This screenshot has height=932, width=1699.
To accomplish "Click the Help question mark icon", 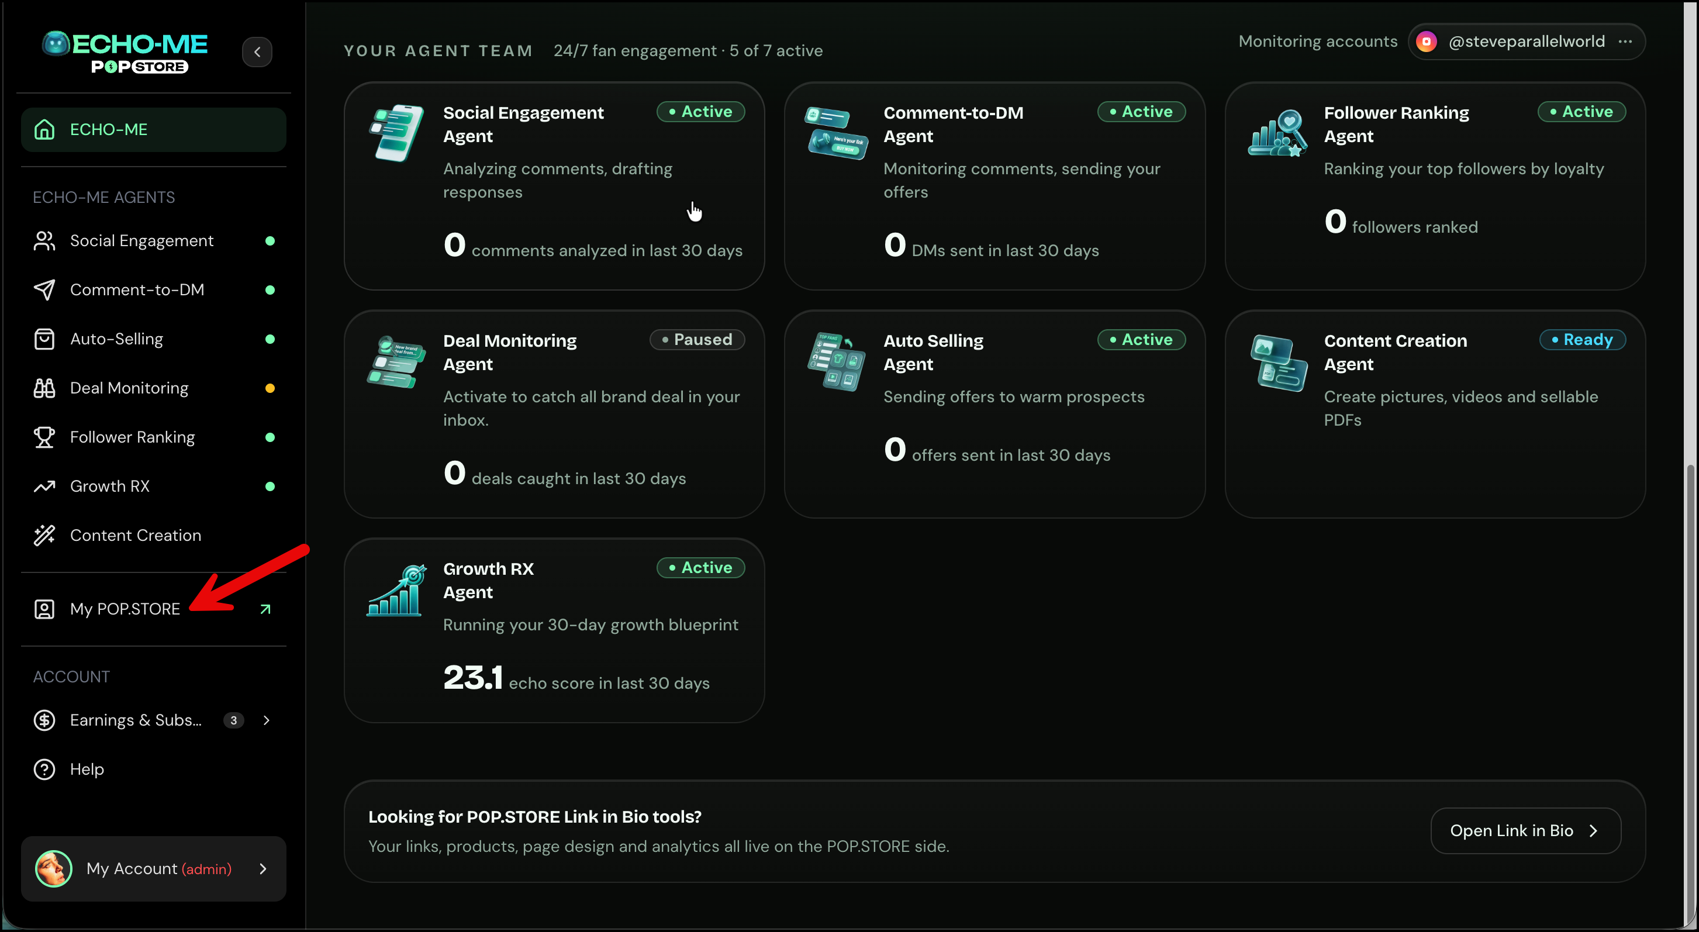I will point(44,769).
